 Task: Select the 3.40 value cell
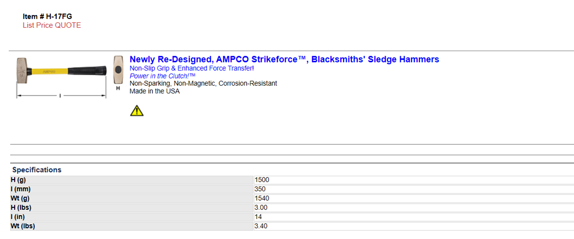pos(414,226)
